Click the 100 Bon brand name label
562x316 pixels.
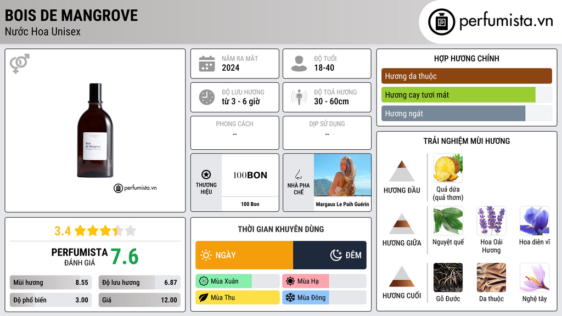coord(250,204)
